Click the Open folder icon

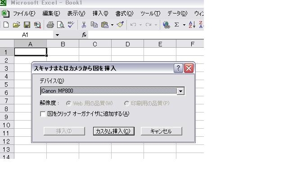pyautogui.click(x=17, y=25)
